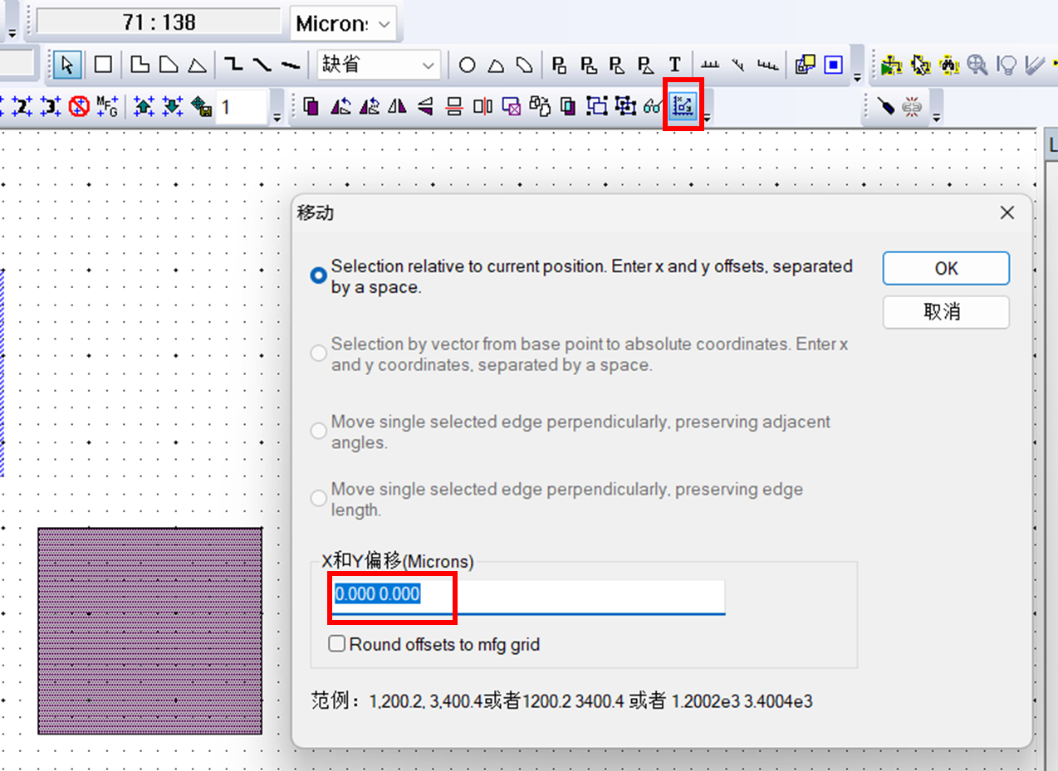Click the green down-arrow grid icon
Viewport: 1058px width, 771px height.
pos(173,106)
